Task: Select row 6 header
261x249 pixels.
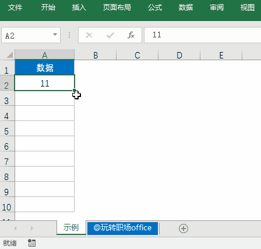Action: point(7,144)
